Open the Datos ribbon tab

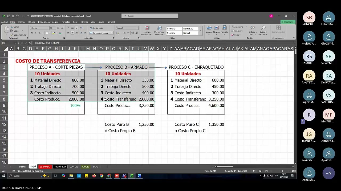[x=76, y=22]
